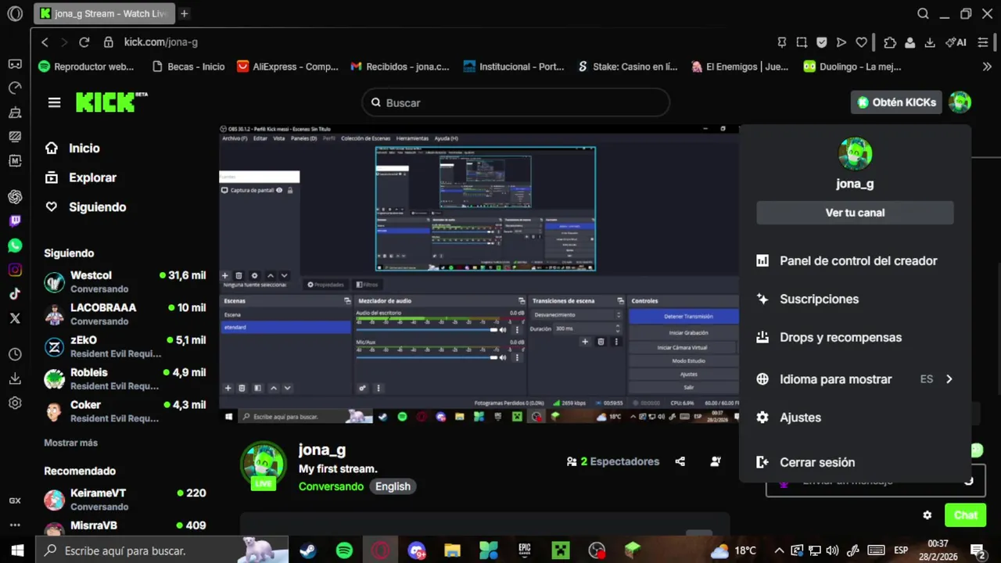Click the KICK logo

pyautogui.click(x=110, y=102)
